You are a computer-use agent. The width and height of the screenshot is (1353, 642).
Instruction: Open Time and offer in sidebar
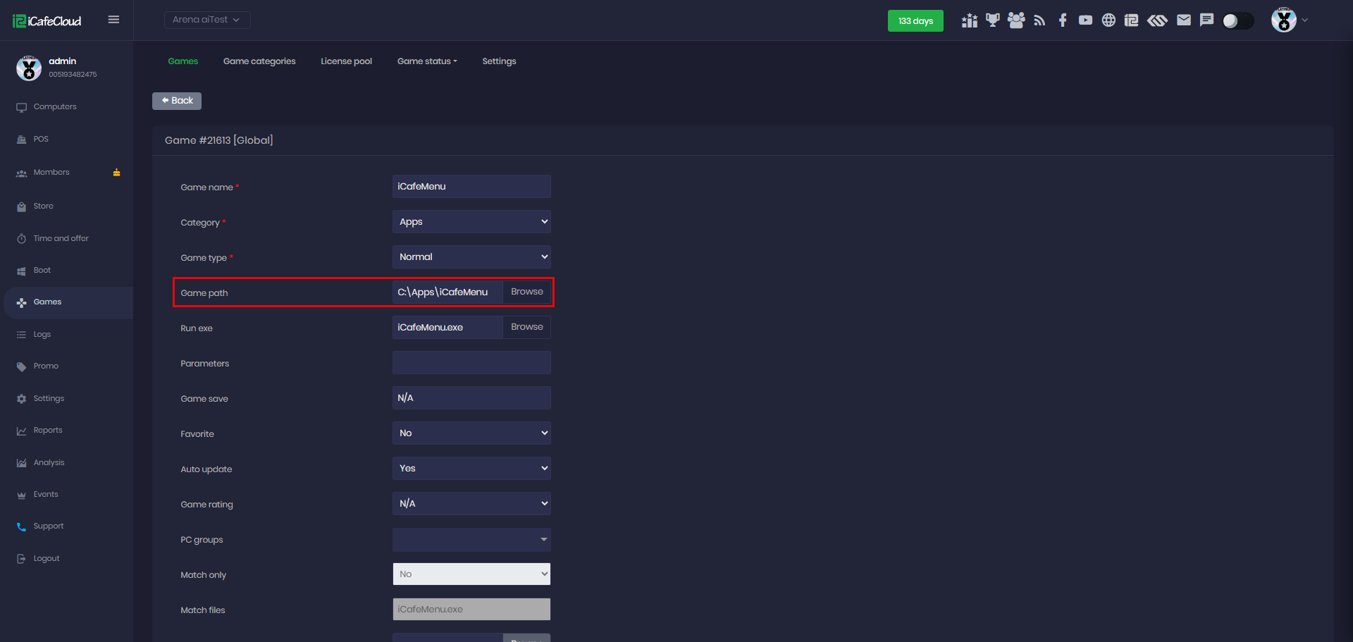coord(61,239)
